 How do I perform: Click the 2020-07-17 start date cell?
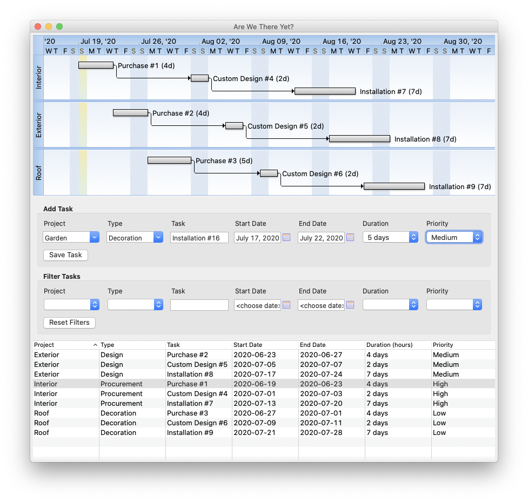click(265, 374)
